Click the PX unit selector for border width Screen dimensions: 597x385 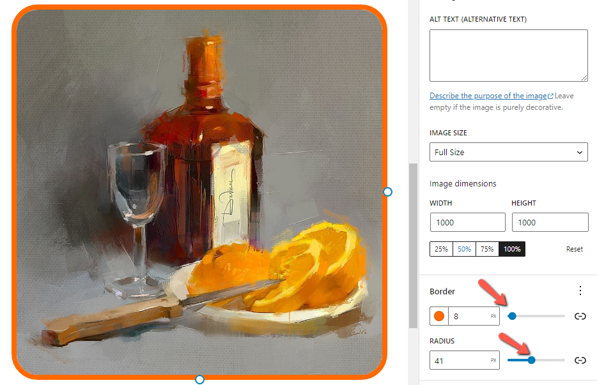click(x=493, y=316)
